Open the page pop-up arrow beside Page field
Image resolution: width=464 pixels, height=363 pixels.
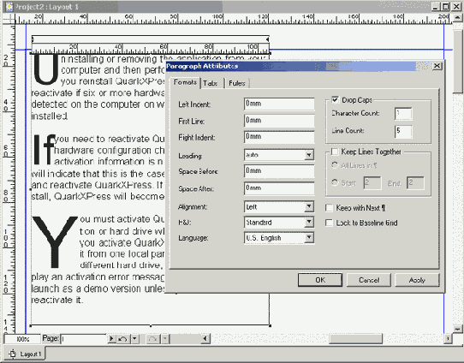[111, 338]
